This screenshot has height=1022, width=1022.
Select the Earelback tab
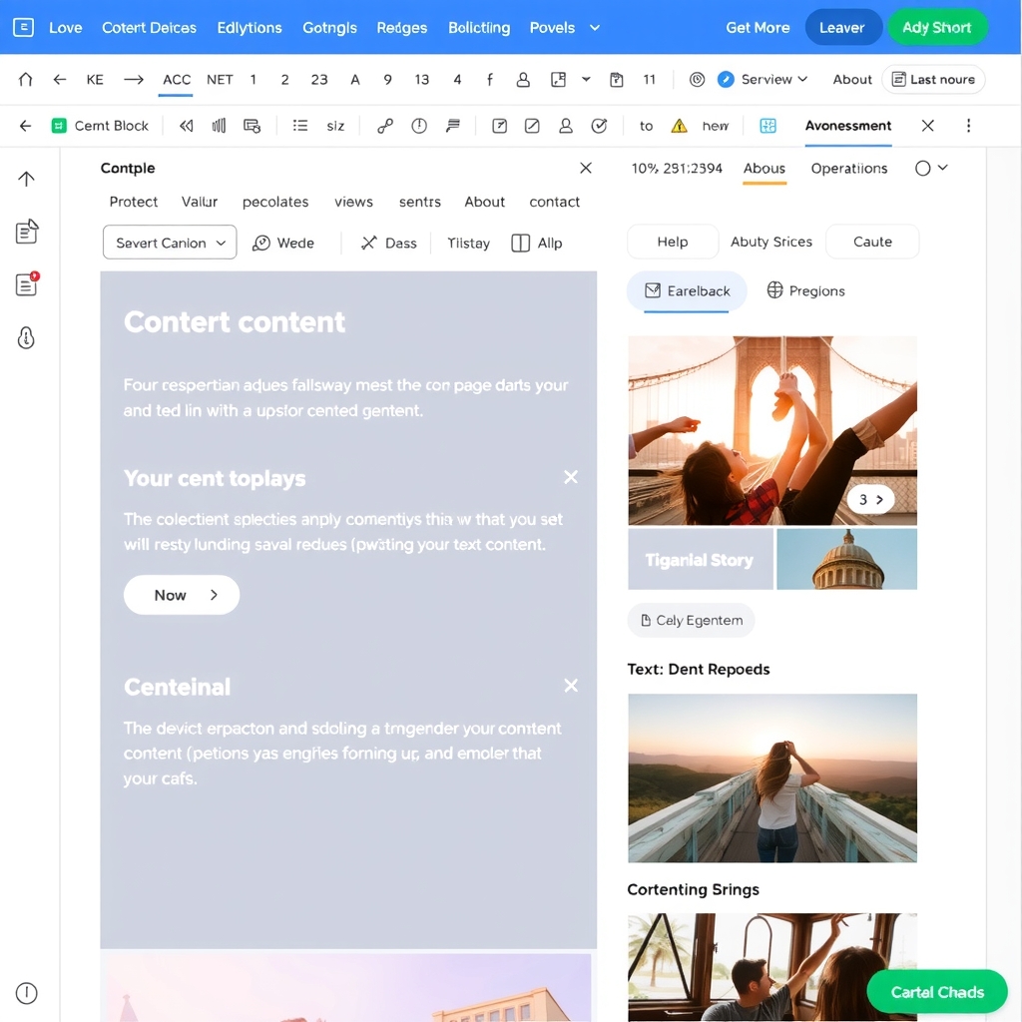687,290
